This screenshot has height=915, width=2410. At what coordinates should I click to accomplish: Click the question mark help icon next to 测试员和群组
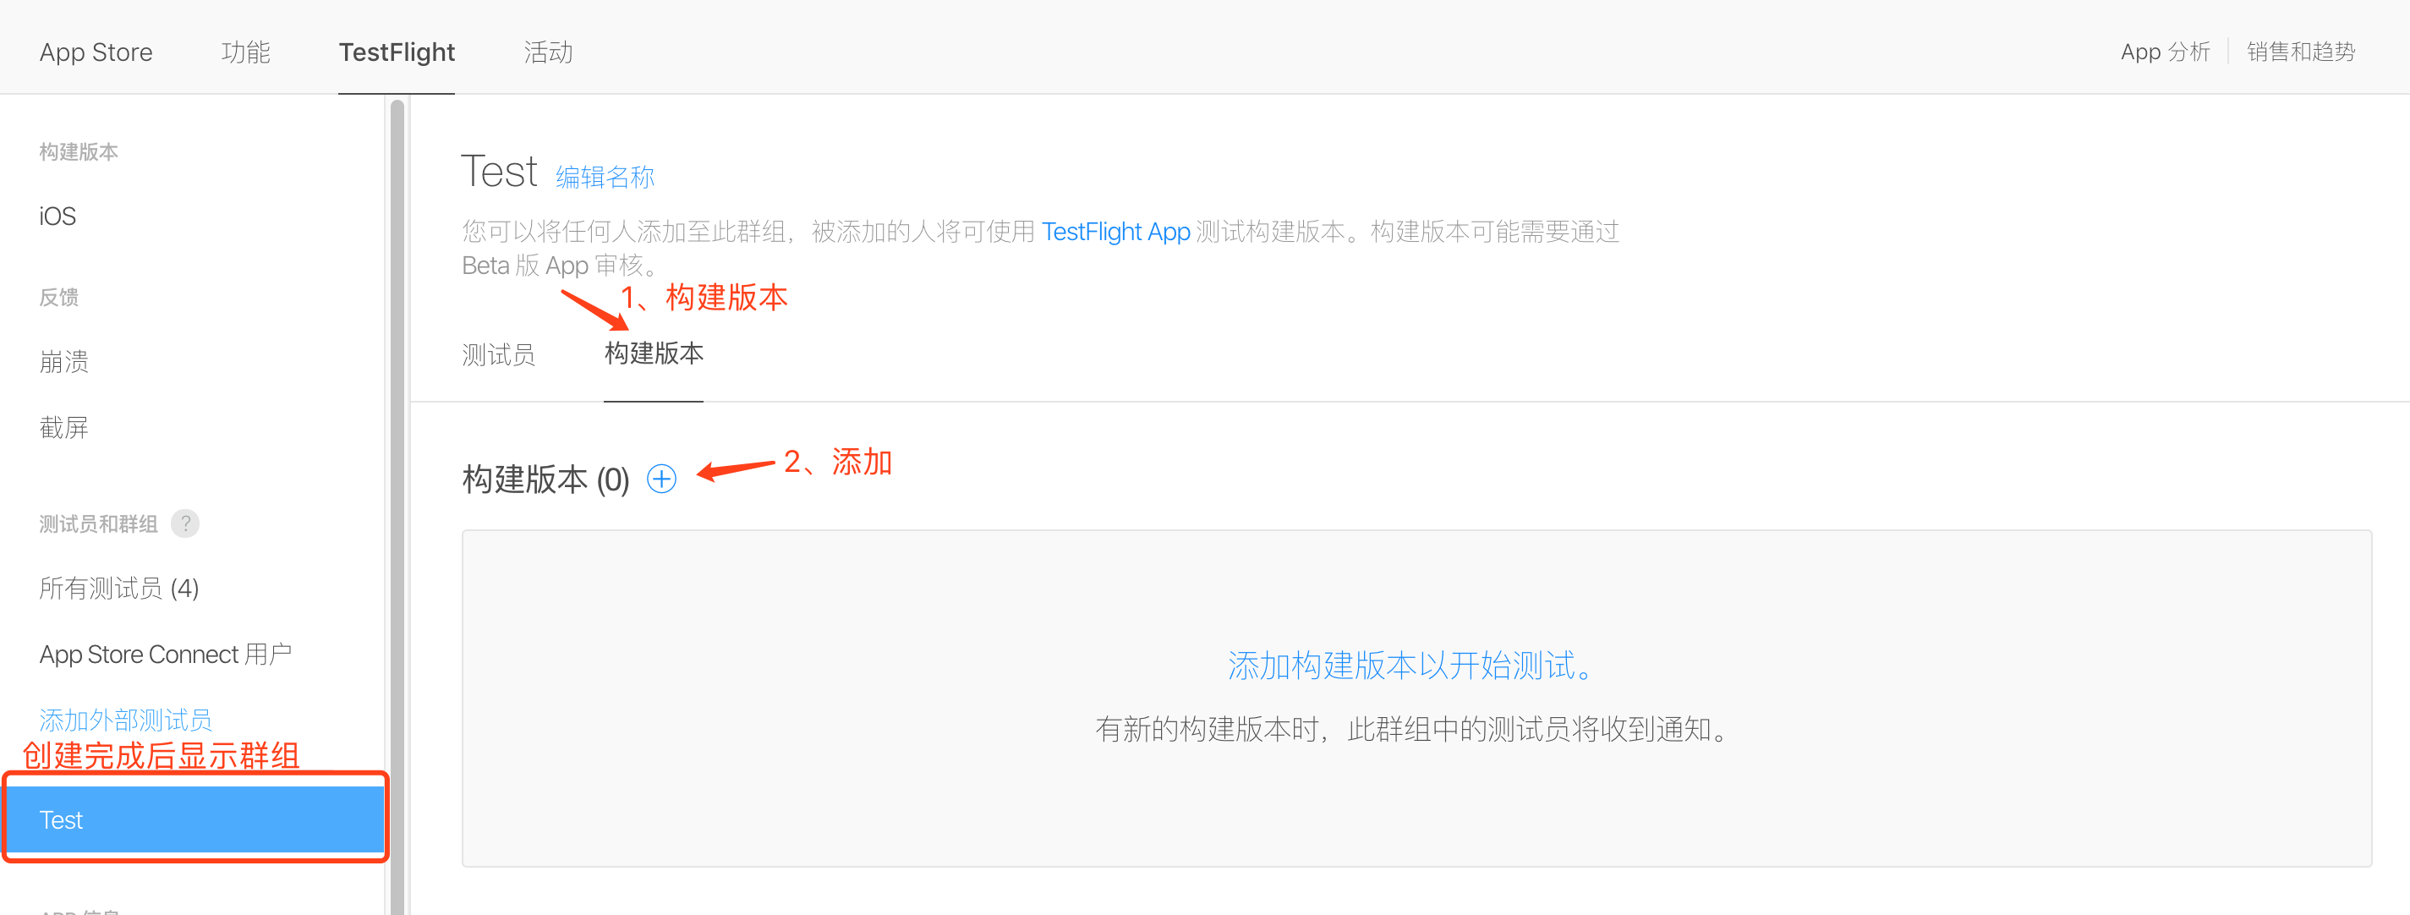[x=185, y=523]
